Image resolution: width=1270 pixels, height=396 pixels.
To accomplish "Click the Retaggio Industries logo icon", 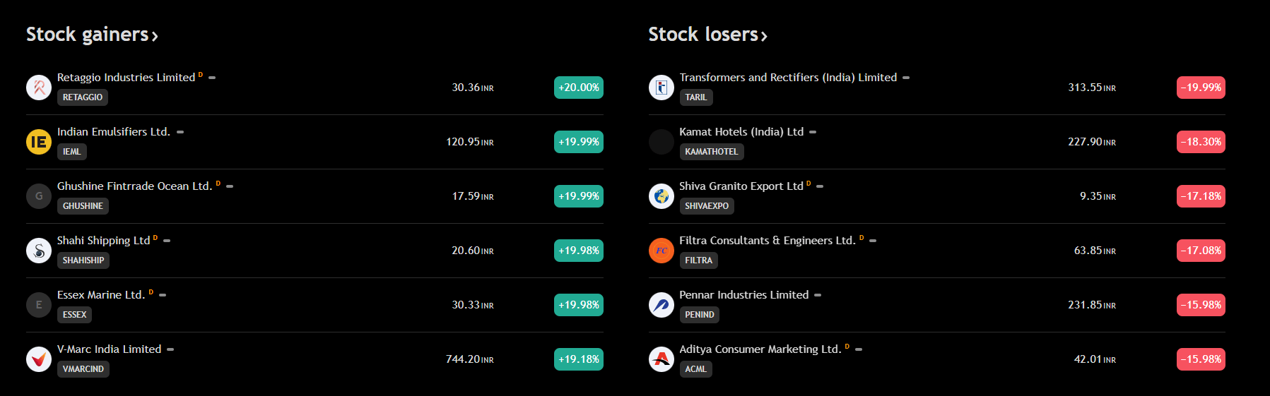I will [39, 88].
